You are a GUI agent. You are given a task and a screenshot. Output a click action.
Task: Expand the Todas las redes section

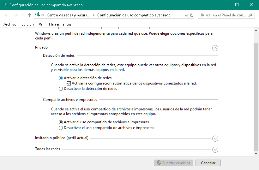[215, 149]
